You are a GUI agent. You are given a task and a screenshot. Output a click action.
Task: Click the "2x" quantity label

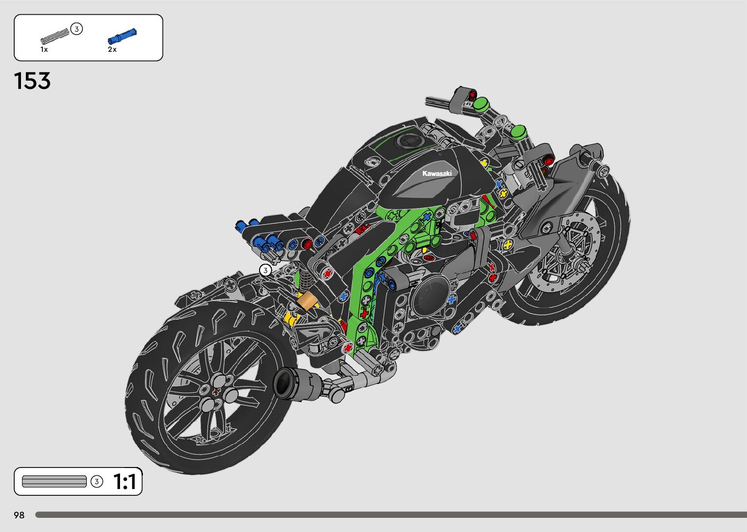[x=112, y=49]
